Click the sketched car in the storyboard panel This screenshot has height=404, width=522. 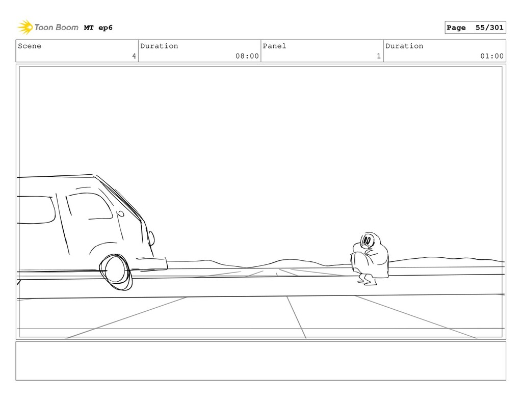click(x=92, y=232)
